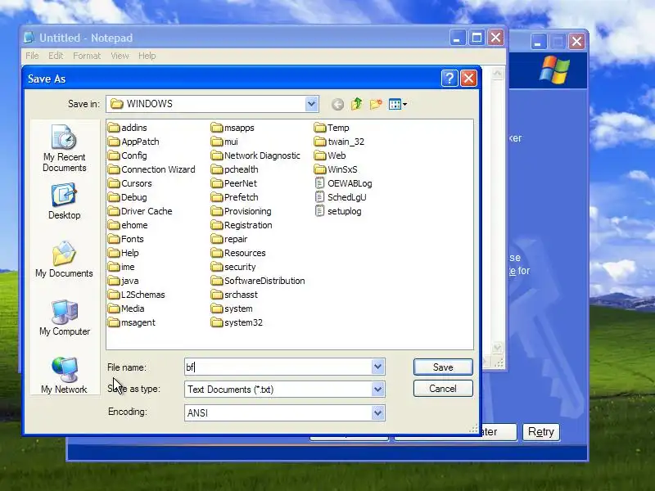Select the system folder
655x491 pixels.
[x=232, y=309]
